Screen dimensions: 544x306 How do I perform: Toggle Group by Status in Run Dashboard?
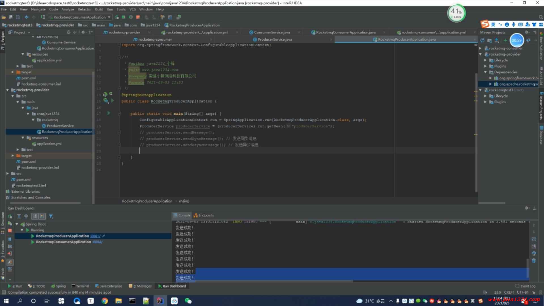[x=42, y=216]
